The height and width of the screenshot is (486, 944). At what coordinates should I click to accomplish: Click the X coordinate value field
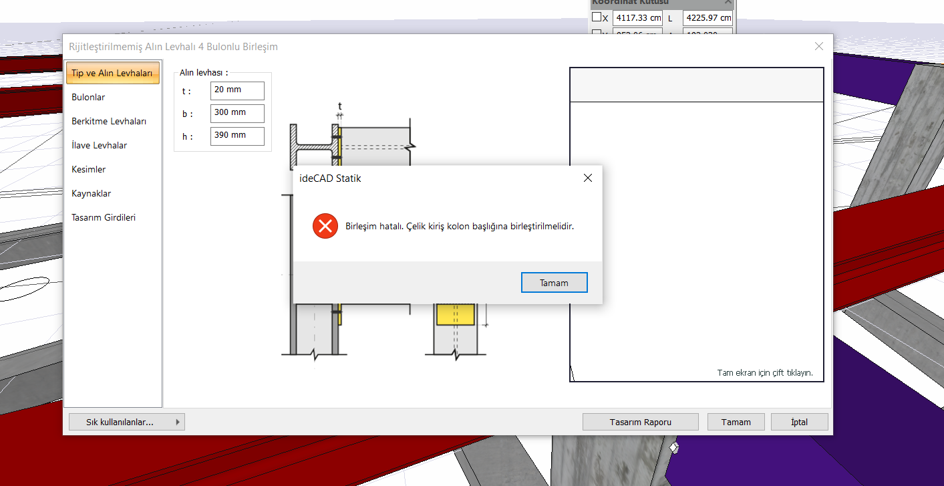637,18
